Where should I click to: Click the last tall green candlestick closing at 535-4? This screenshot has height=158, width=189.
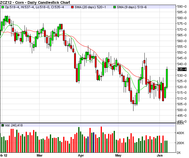click(x=167, y=78)
